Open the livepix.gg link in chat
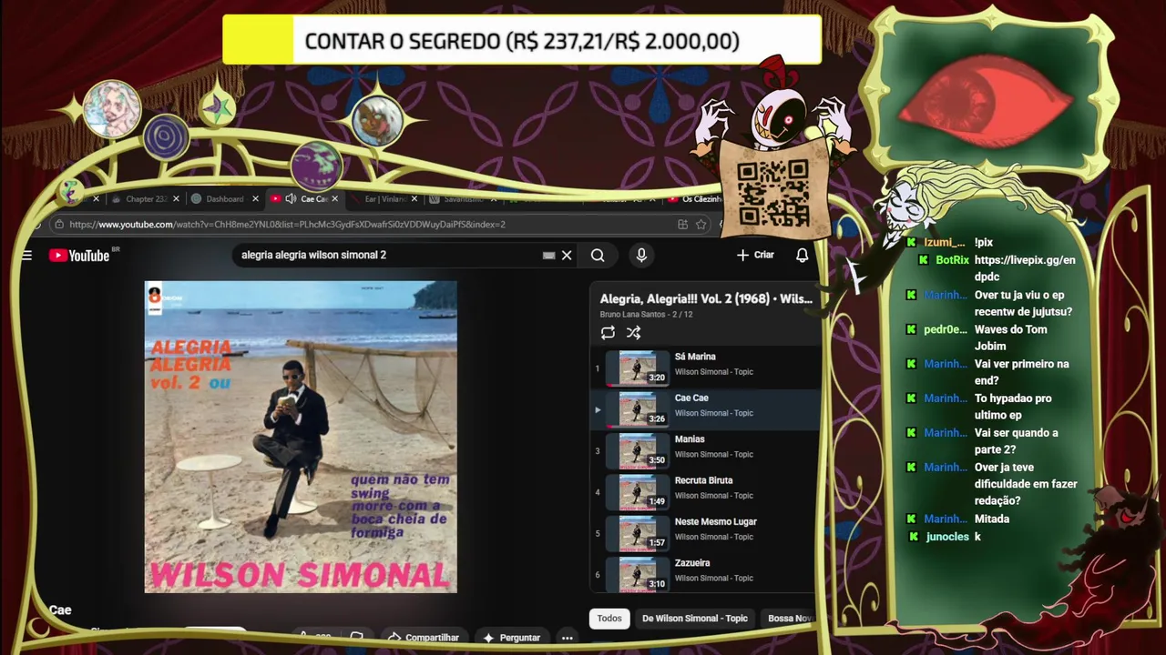The height and width of the screenshot is (655, 1166). tap(1025, 268)
